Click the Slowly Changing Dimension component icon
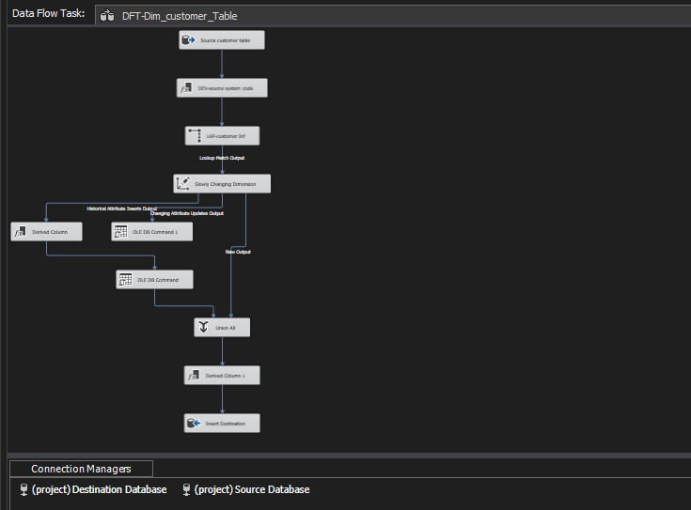This screenshot has height=510, width=691. pyautogui.click(x=182, y=183)
